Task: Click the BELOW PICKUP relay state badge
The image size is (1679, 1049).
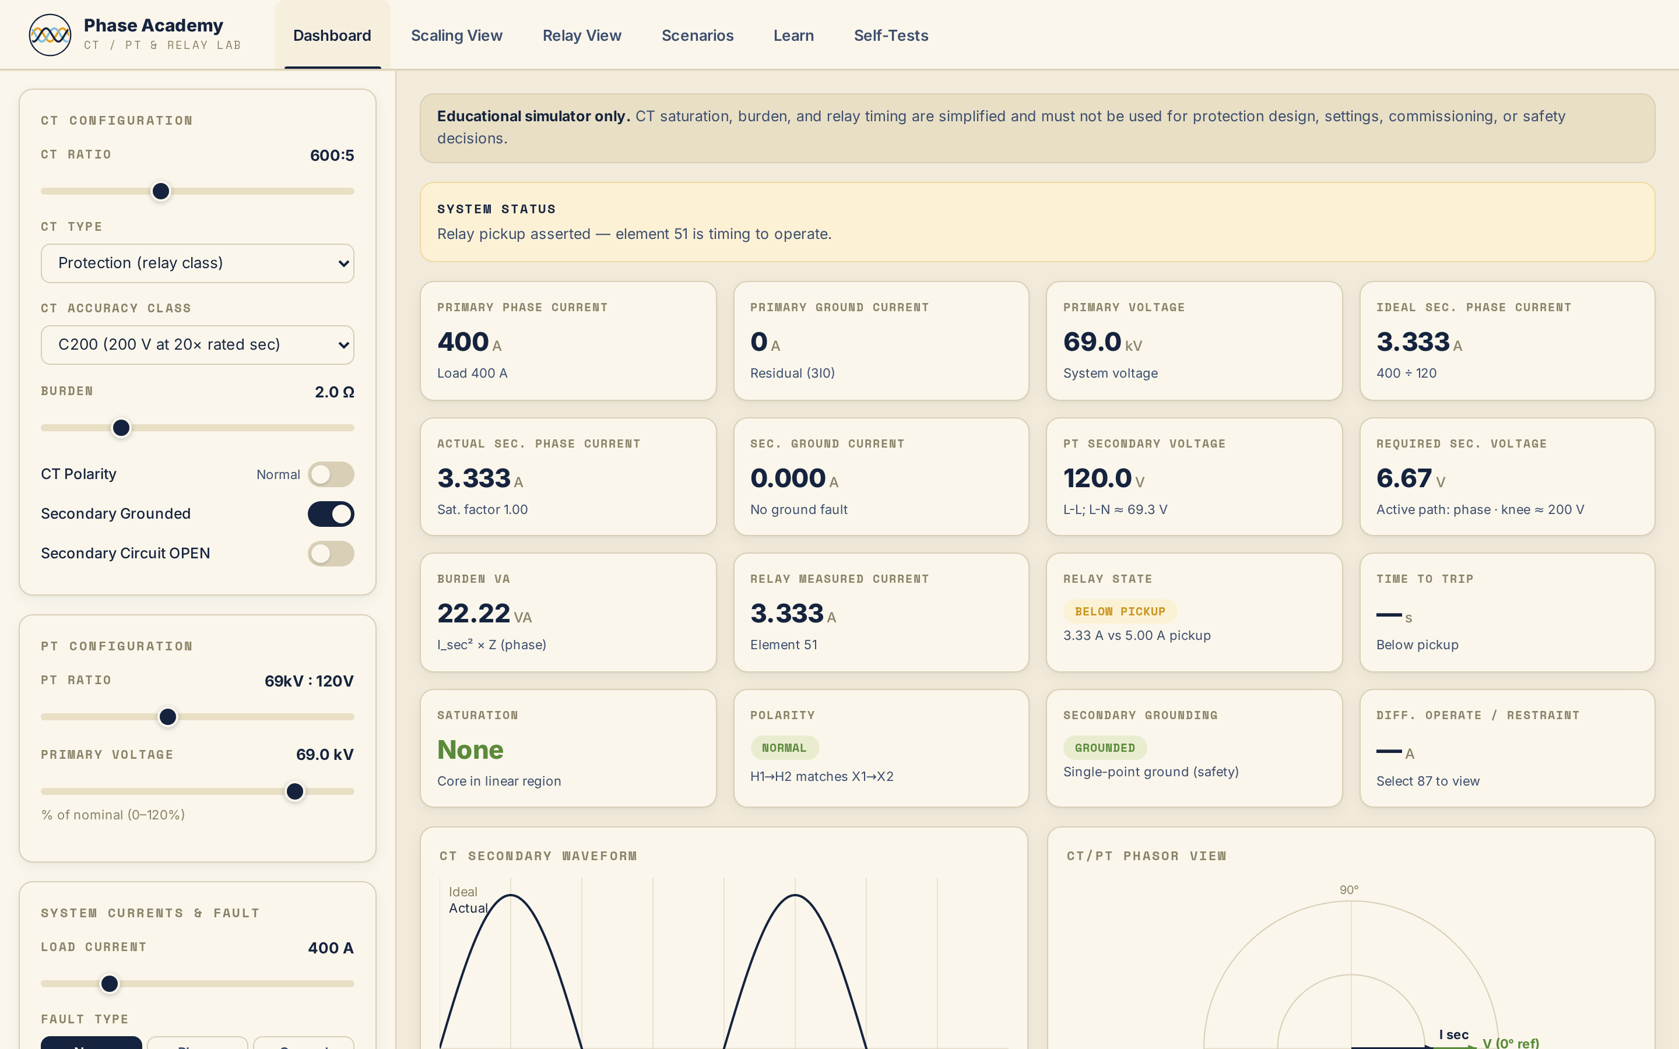Action: 1120,611
